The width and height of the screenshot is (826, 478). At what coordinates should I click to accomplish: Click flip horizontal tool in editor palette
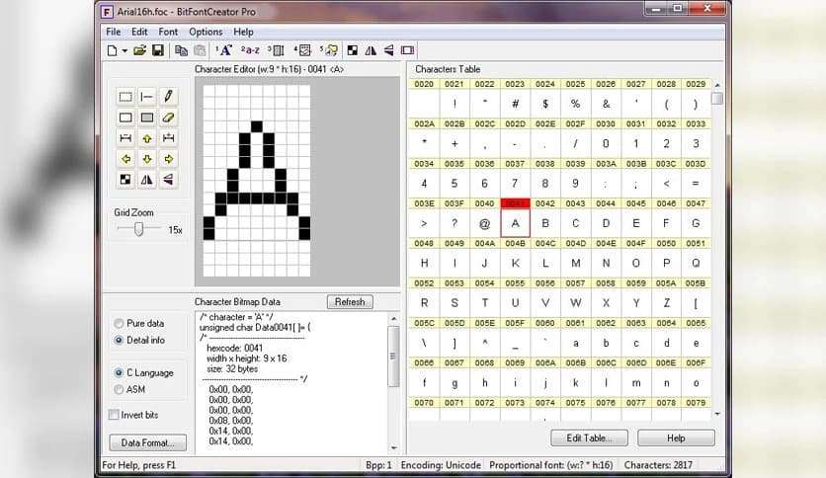tap(147, 180)
